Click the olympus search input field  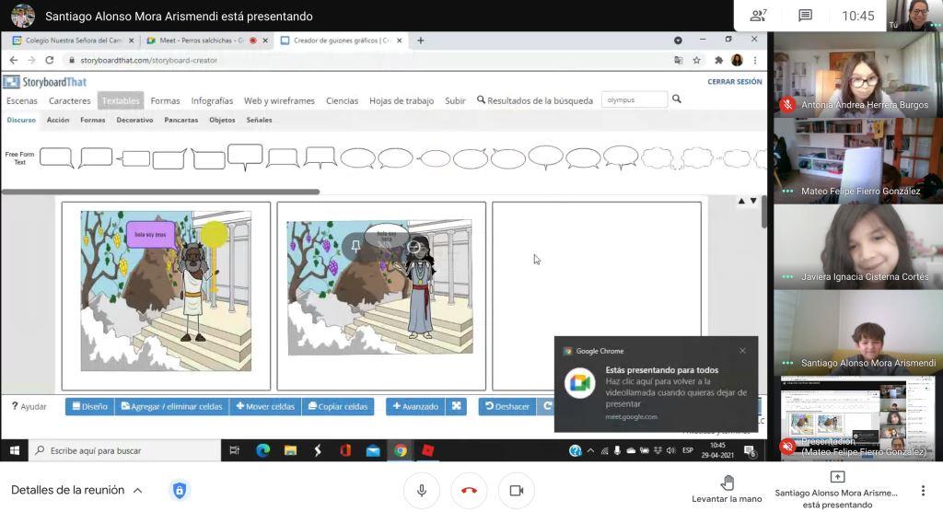pyautogui.click(x=634, y=99)
